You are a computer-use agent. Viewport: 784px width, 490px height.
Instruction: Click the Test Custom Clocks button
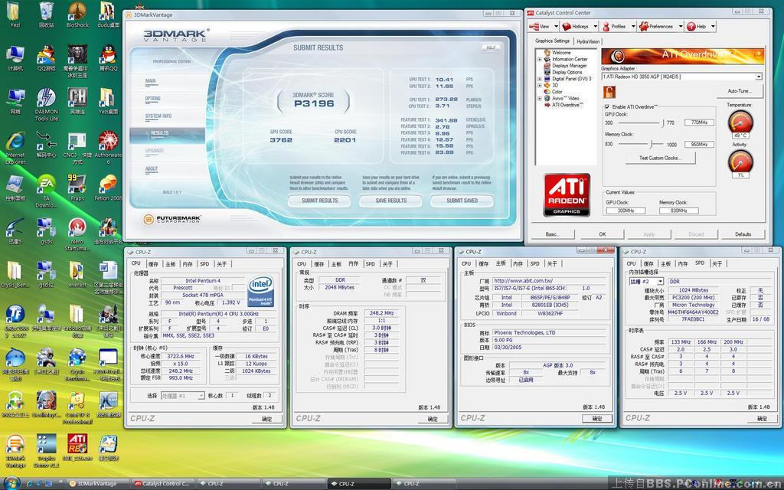coord(659,158)
